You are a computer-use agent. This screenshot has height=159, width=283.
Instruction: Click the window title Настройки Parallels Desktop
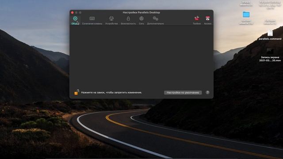coord(141,12)
